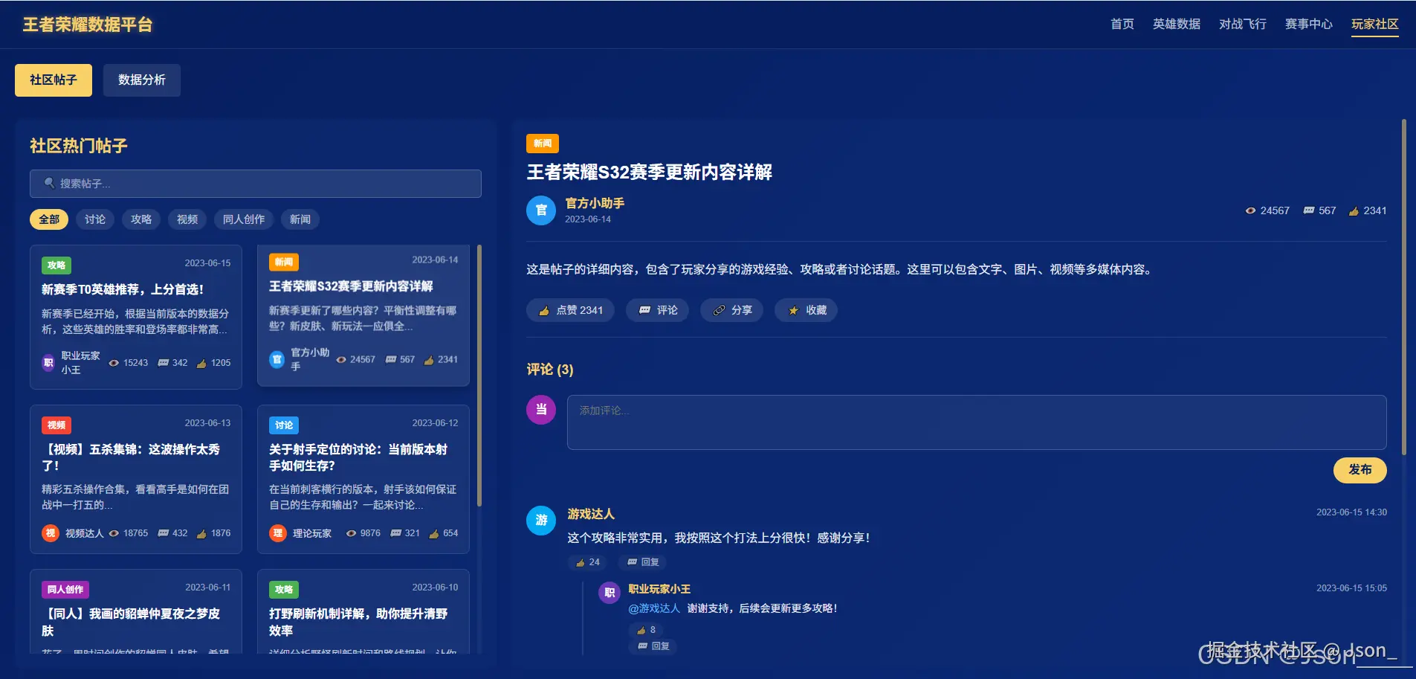
Task: Click the views eye icon showing 15243
Action: point(114,363)
